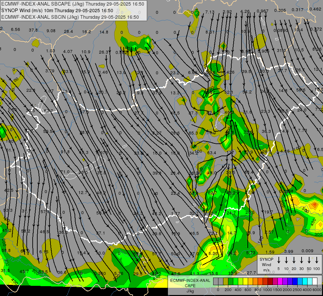The height and width of the screenshot is (296, 323).
Task: Click the value 0.976 on the map
Action: [102, 153]
